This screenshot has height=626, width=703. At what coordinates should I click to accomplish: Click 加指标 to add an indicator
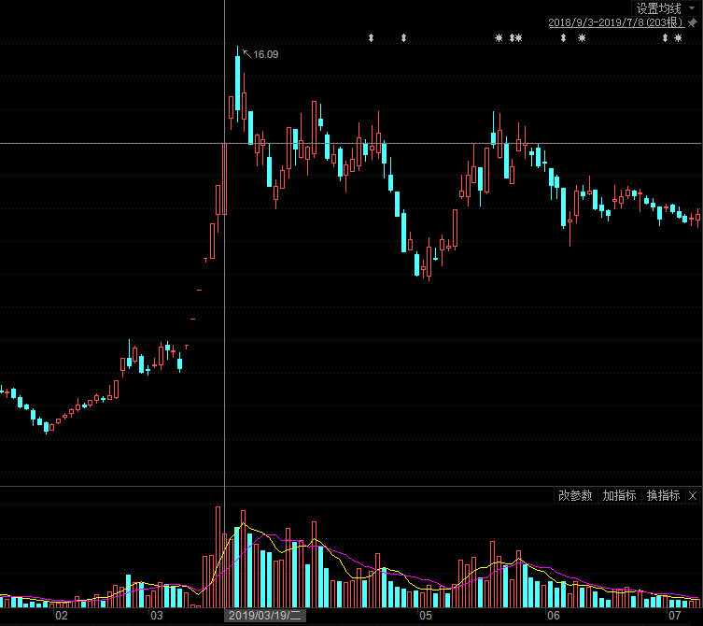tap(619, 495)
